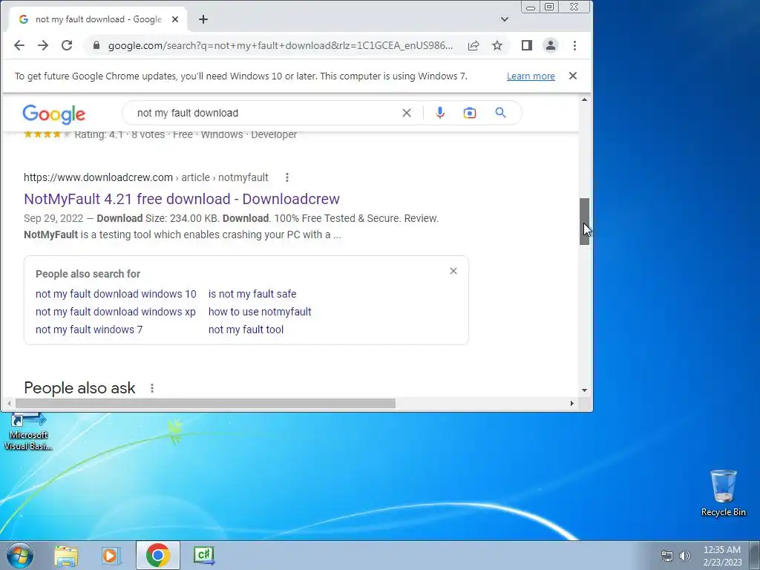Screen dimensions: 760x570
Task: Search 'not my fault tool'
Action: (246, 330)
